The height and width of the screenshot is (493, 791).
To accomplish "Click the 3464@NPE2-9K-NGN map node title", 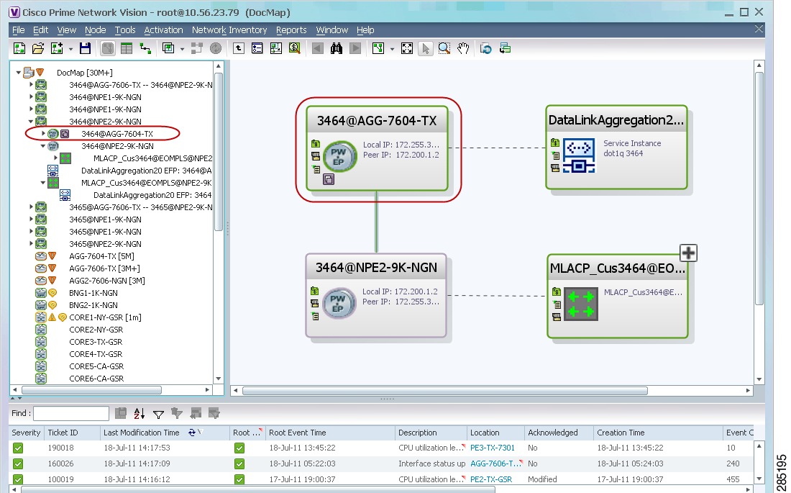I will tap(376, 268).
